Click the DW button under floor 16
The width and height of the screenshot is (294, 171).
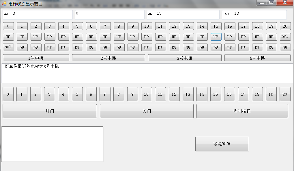(x=230, y=48)
